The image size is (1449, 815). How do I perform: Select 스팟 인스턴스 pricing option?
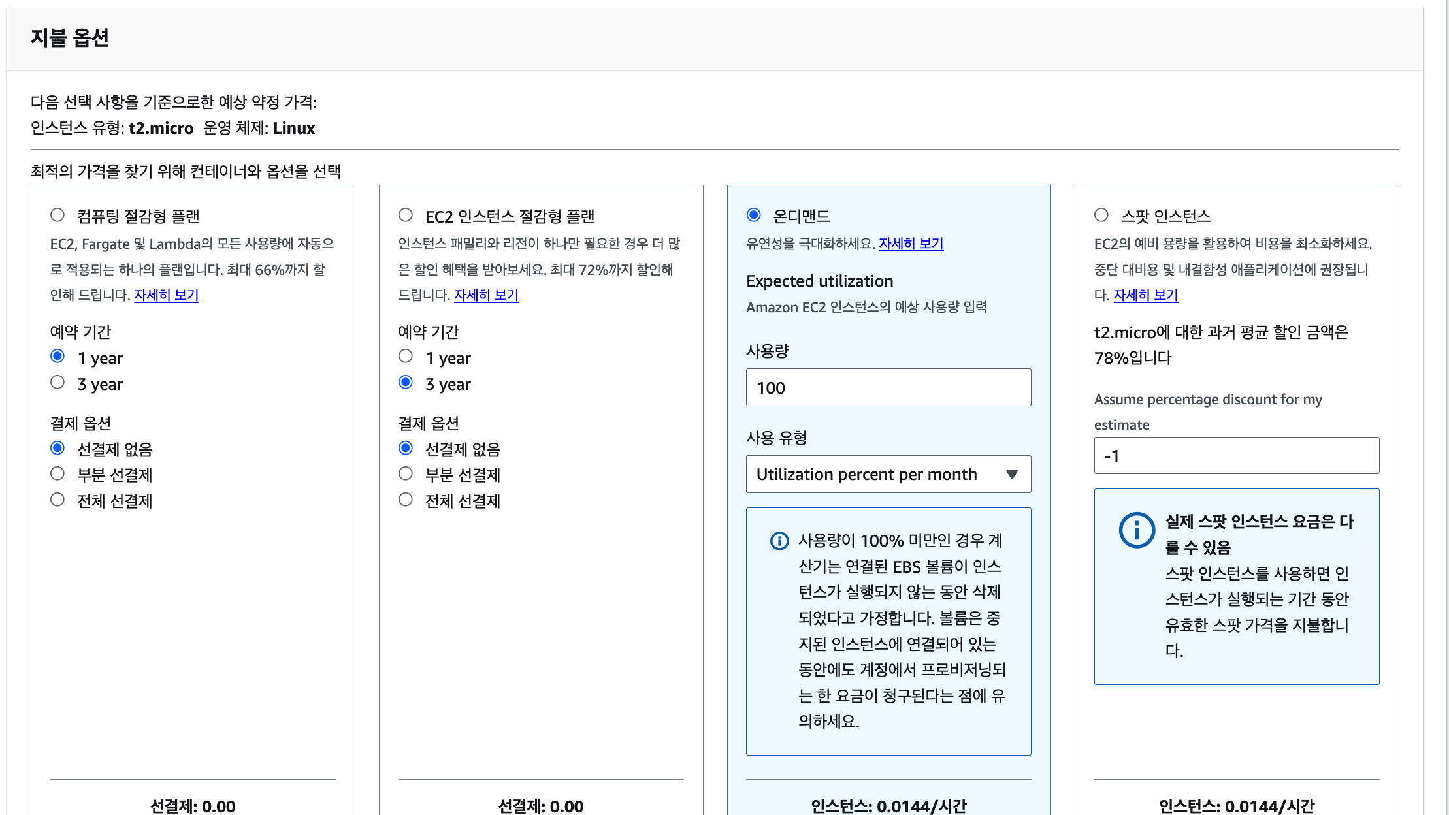tap(1101, 215)
